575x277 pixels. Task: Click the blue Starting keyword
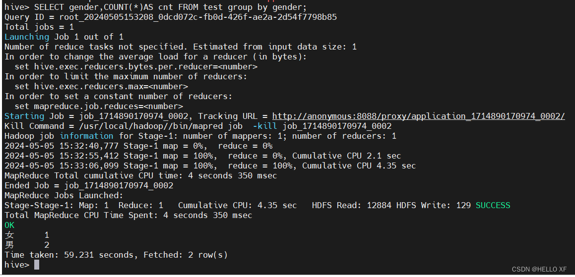tap(24, 116)
